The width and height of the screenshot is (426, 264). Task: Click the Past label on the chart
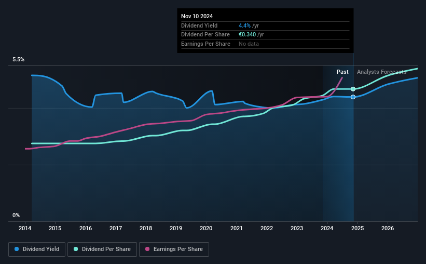(342, 72)
